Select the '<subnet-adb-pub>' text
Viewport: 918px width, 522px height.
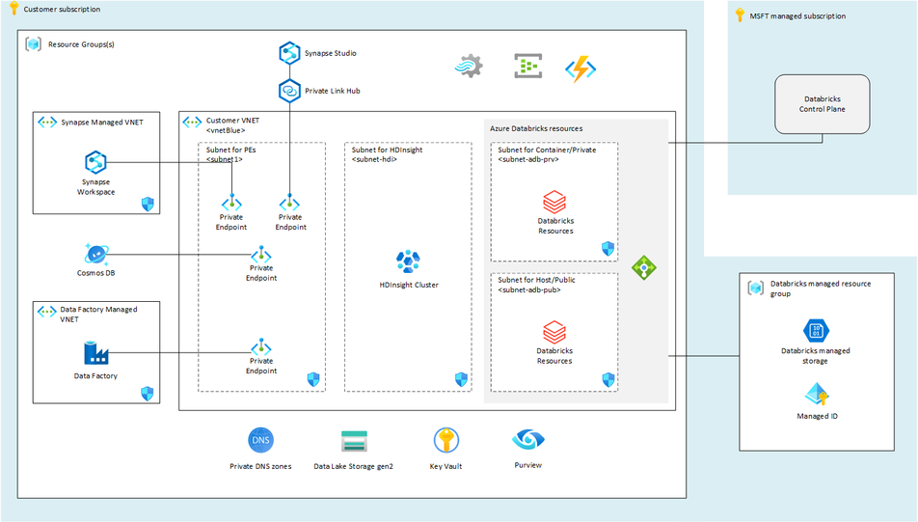[x=529, y=290]
